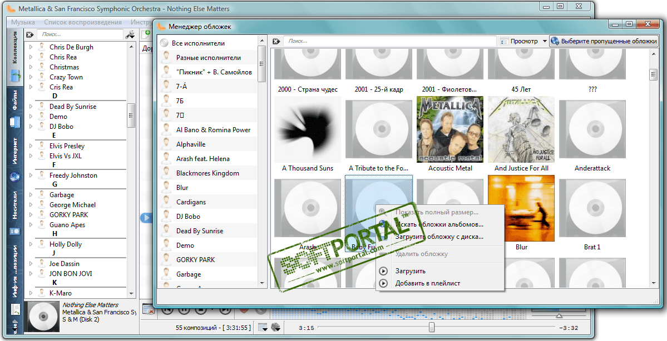The width and height of the screenshot is (667, 341).
Task: Clear the collection search in main window
Action: coord(30,35)
